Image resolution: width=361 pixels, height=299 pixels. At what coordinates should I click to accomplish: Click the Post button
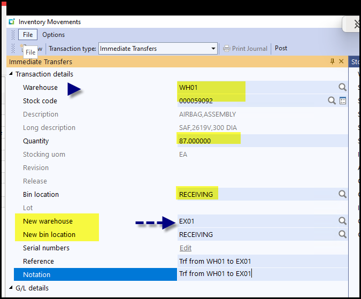[x=281, y=48]
